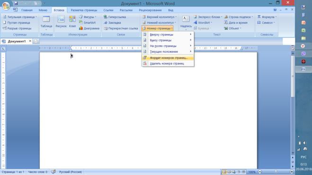
Task: Switch to the Разметка страницы ribbon tab
Action: [84, 10]
